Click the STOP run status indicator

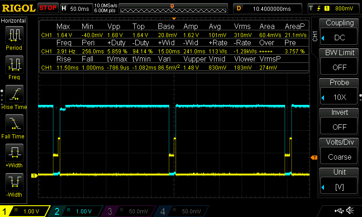click(48, 8)
